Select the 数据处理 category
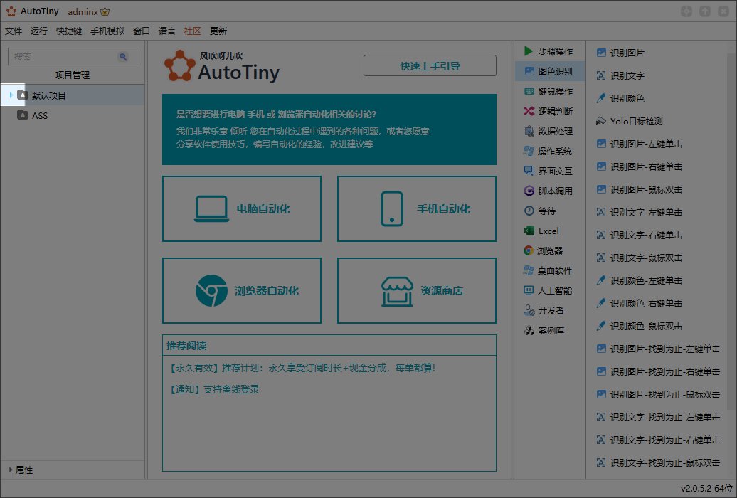 (x=549, y=131)
